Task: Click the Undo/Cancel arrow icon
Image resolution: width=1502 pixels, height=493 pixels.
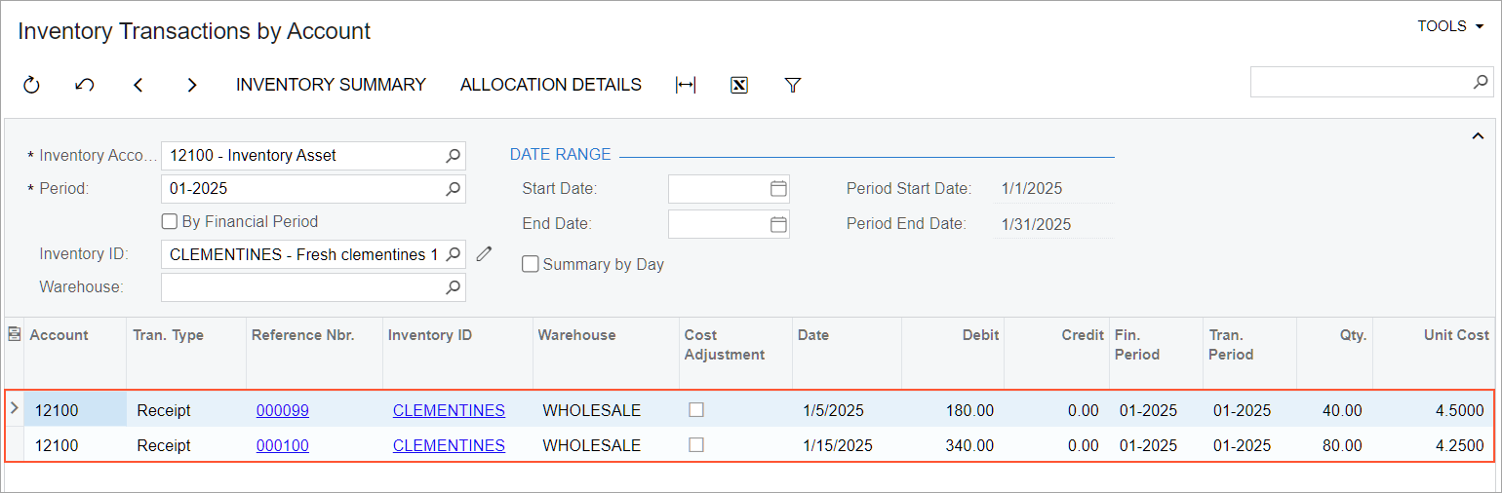Action: [85, 86]
